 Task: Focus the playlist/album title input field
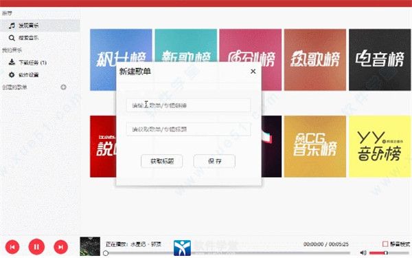pyautogui.click(x=188, y=129)
